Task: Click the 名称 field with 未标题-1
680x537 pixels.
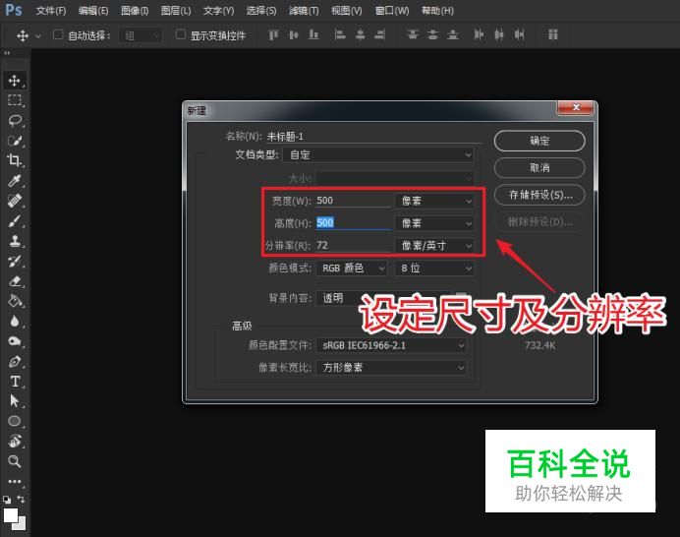Action: [x=373, y=137]
